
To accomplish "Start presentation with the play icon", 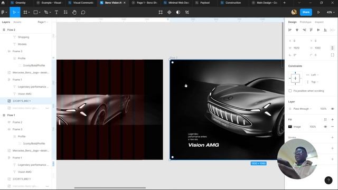I will click(x=318, y=12).
